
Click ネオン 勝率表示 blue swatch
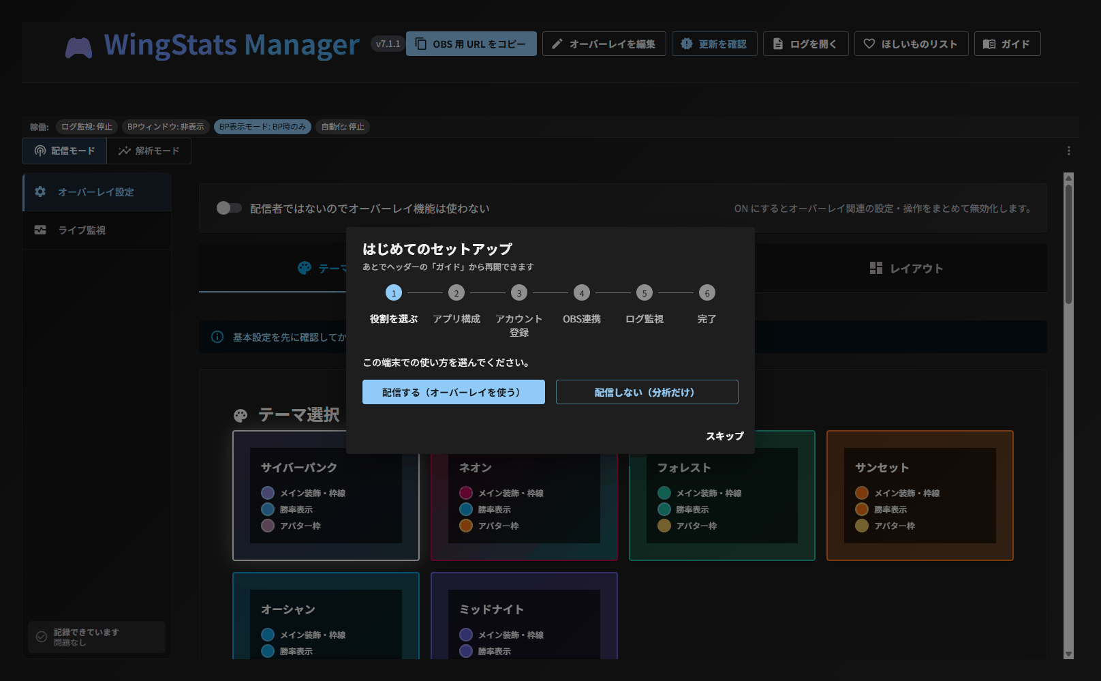(466, 509)
